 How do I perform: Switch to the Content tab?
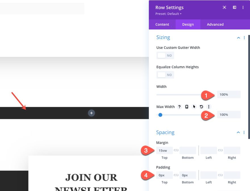click(162, 24)
